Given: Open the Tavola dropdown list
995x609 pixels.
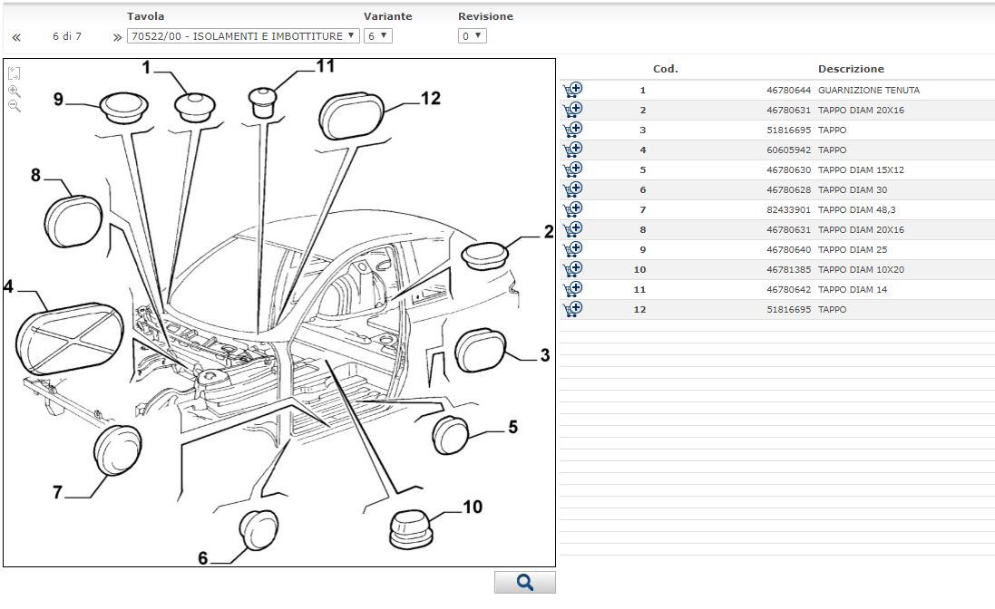Looking at the screenshot, I should (x=242, y=36).
